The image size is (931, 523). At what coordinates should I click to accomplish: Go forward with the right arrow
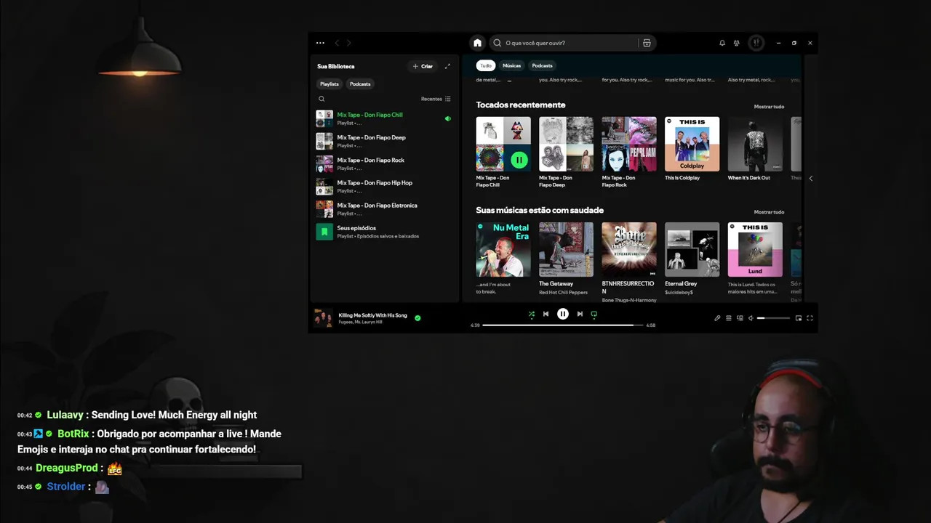348,43
